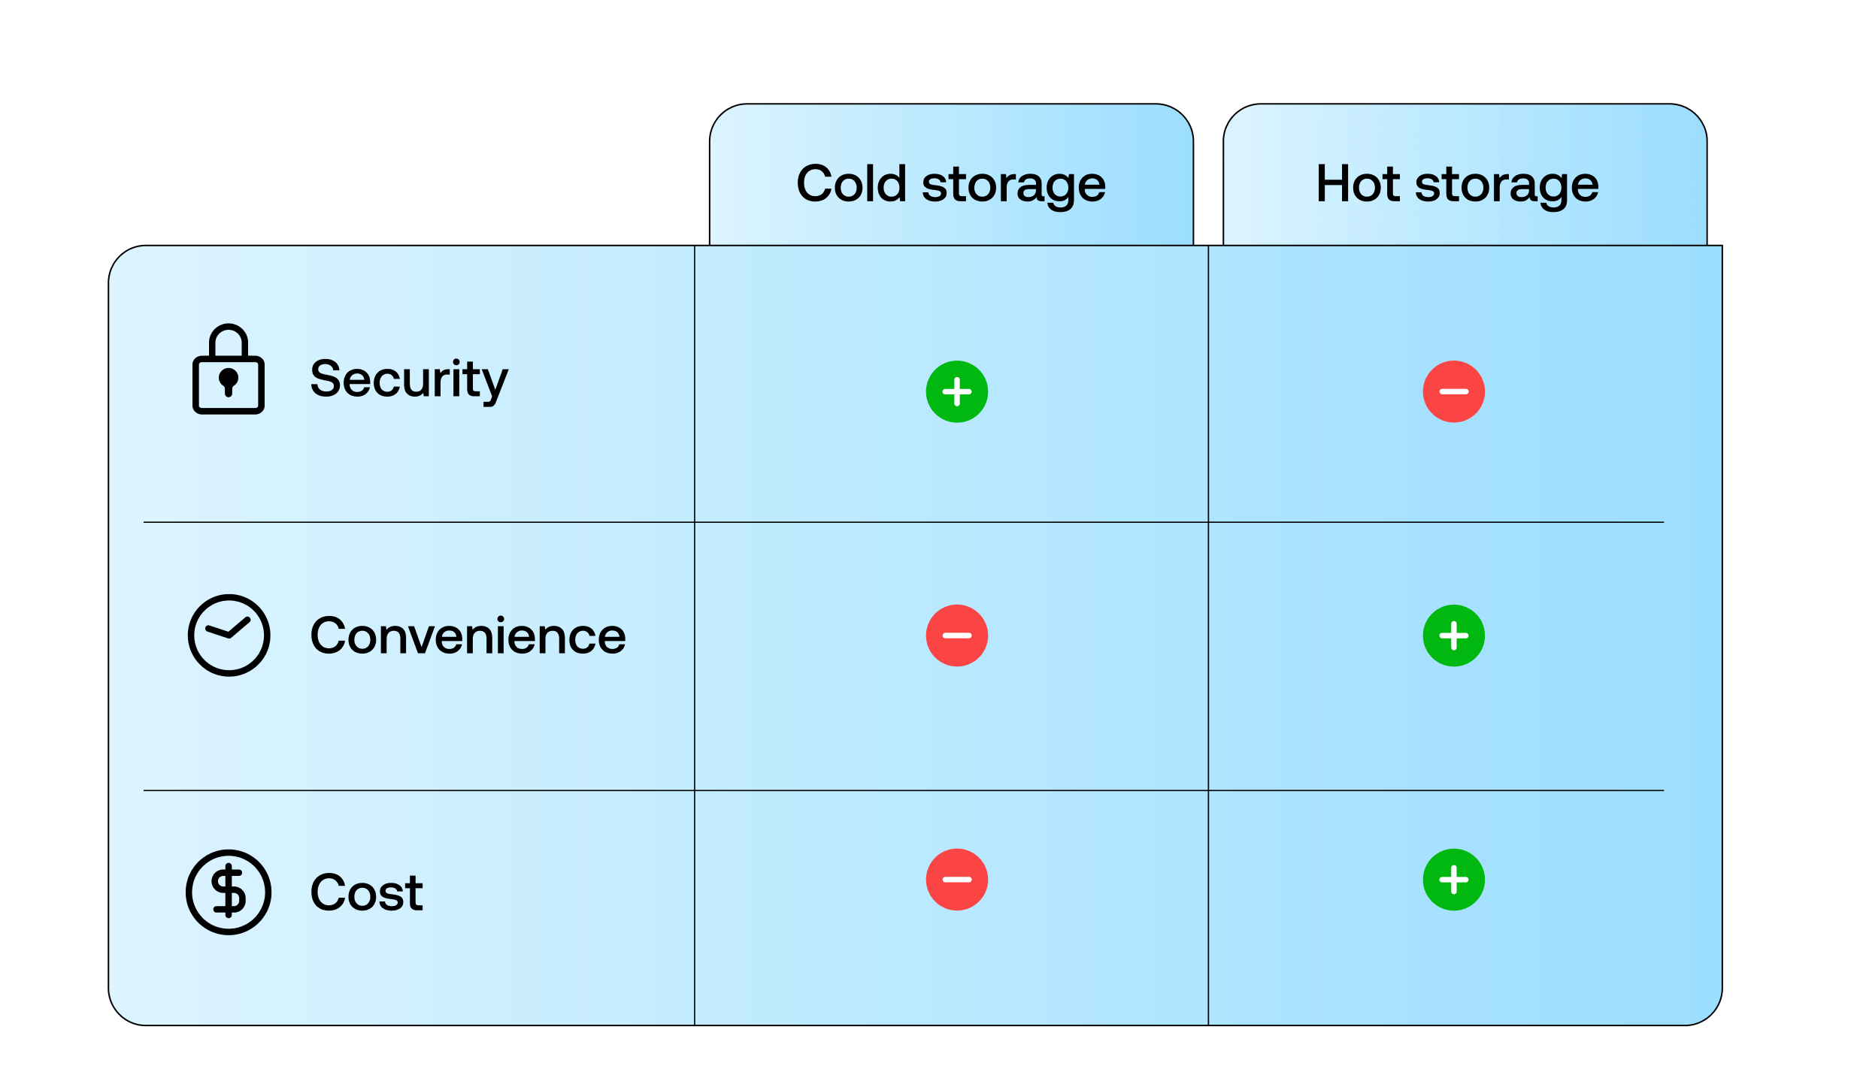Click the Security row label text

click(x=409, y=379)
